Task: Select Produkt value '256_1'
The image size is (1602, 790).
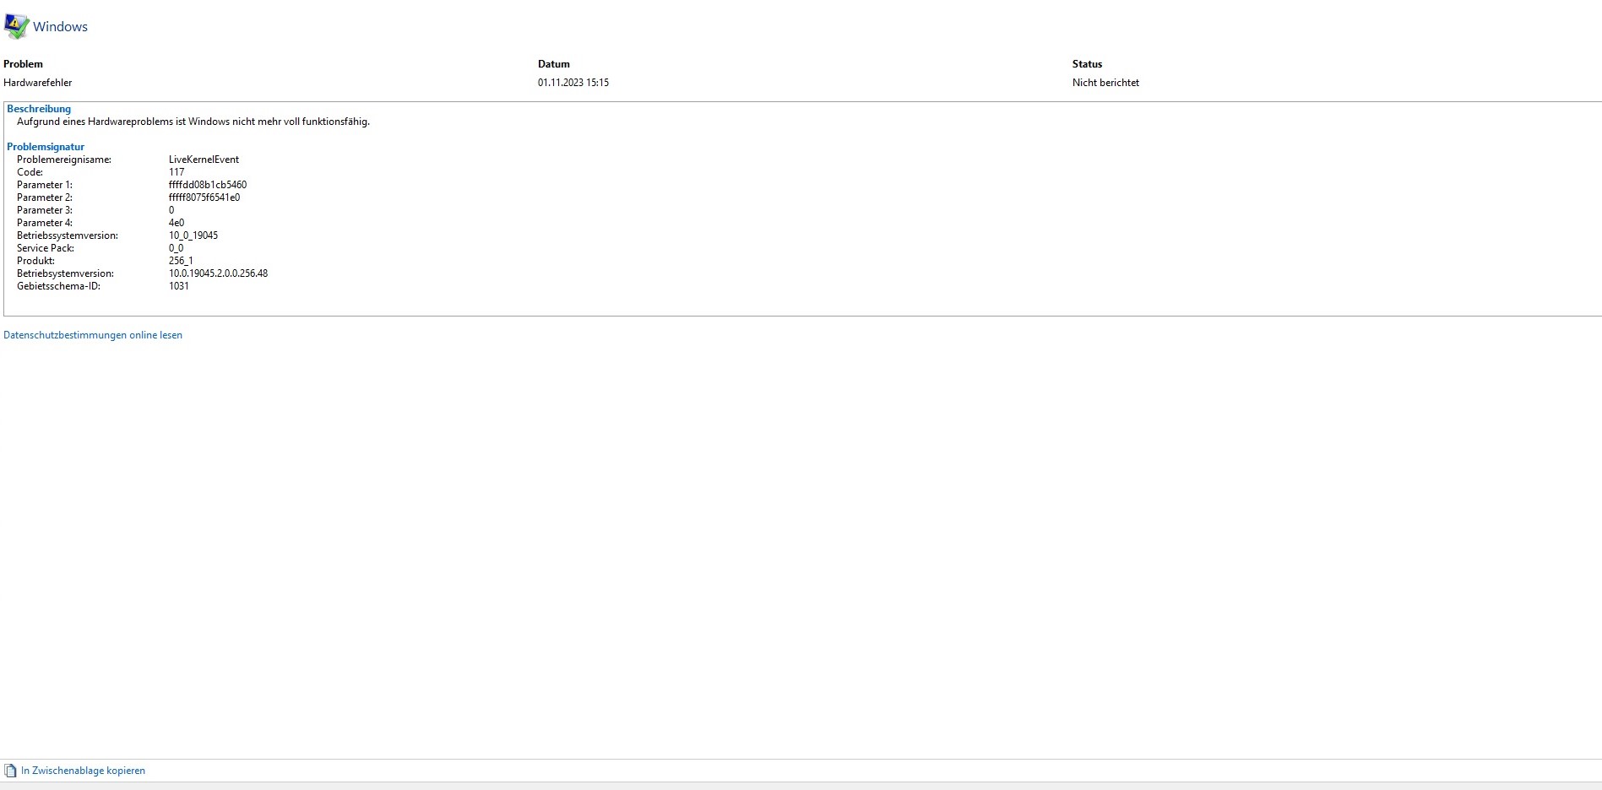Action: 181,261
